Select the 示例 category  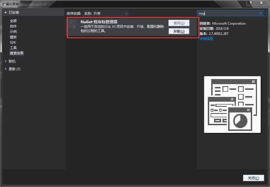coord(13,31)
